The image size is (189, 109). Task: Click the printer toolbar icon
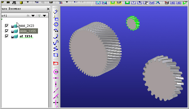coord(51,2)
